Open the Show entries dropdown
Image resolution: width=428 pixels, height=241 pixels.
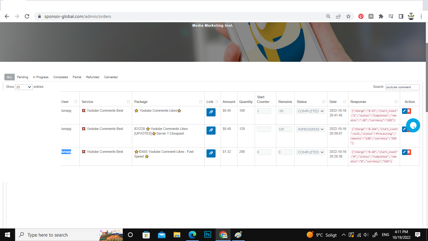pos(24,87)
